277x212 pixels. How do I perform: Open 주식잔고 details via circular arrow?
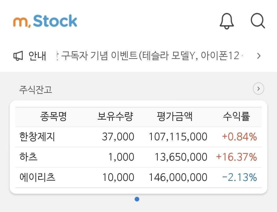[258, 89]
